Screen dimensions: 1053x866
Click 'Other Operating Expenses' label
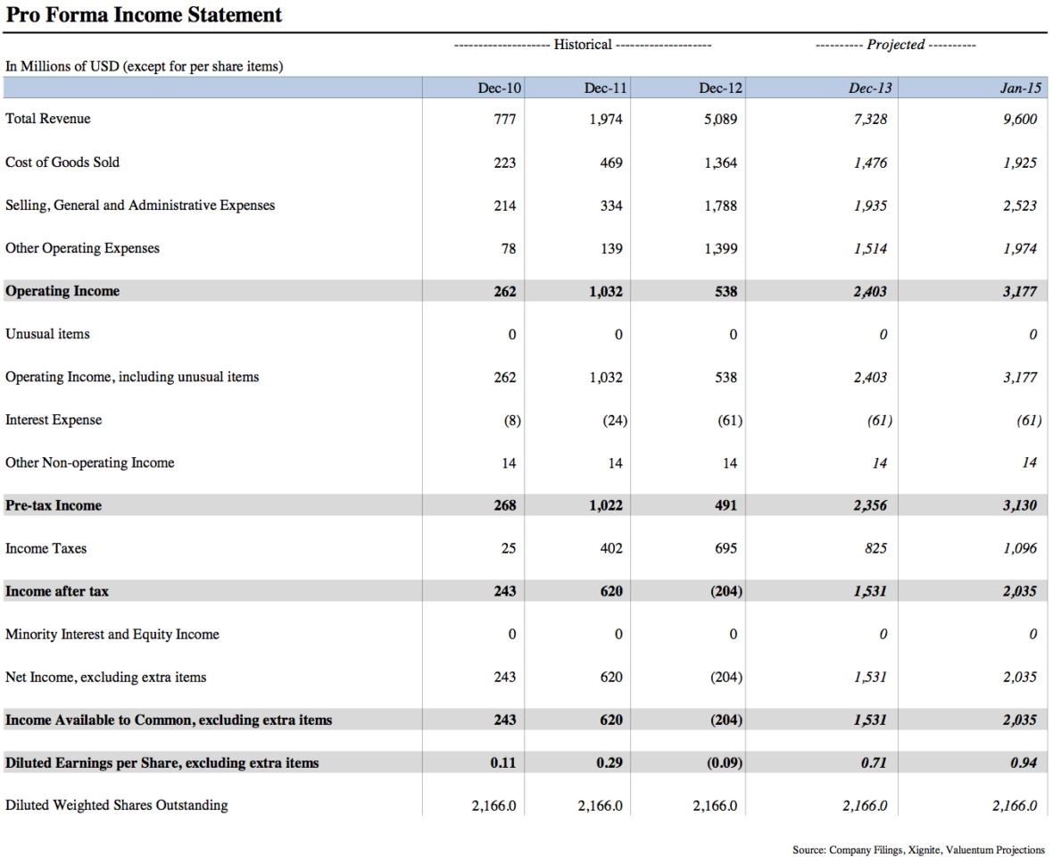pyautogui.click(x=83, y=248)
